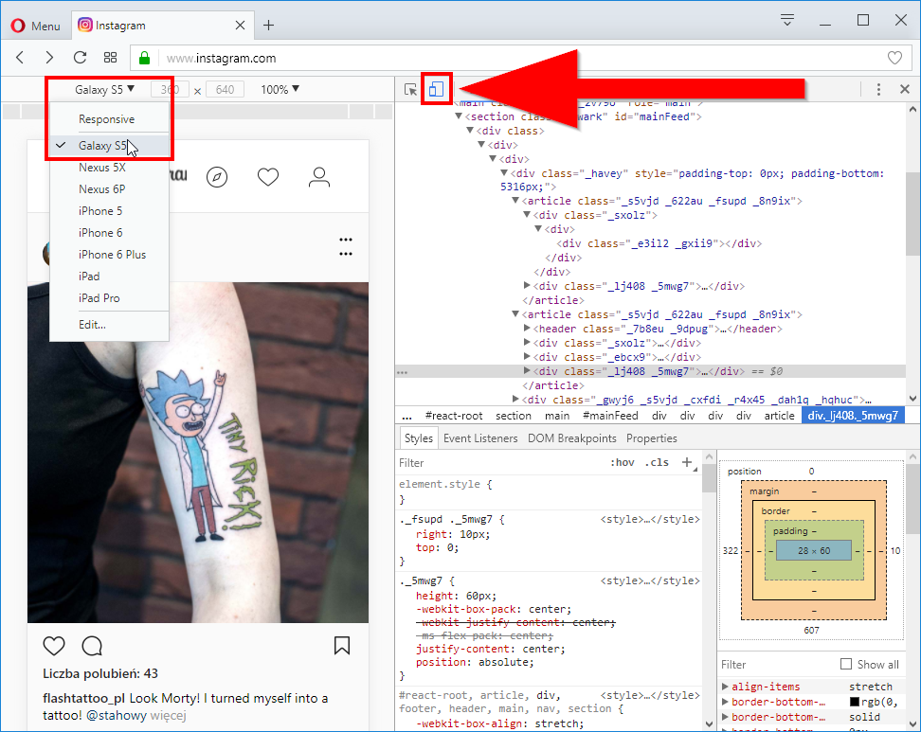The image size is (921, 732).
Task: Expand the header _7b8eu _9dpug node
Action: pos(527,329)
